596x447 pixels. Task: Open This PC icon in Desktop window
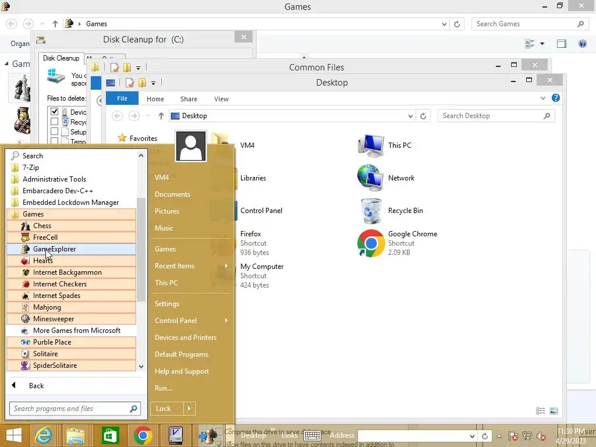[385, 145]
